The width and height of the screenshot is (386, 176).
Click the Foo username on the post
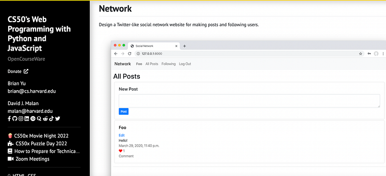tap(123, 127)
